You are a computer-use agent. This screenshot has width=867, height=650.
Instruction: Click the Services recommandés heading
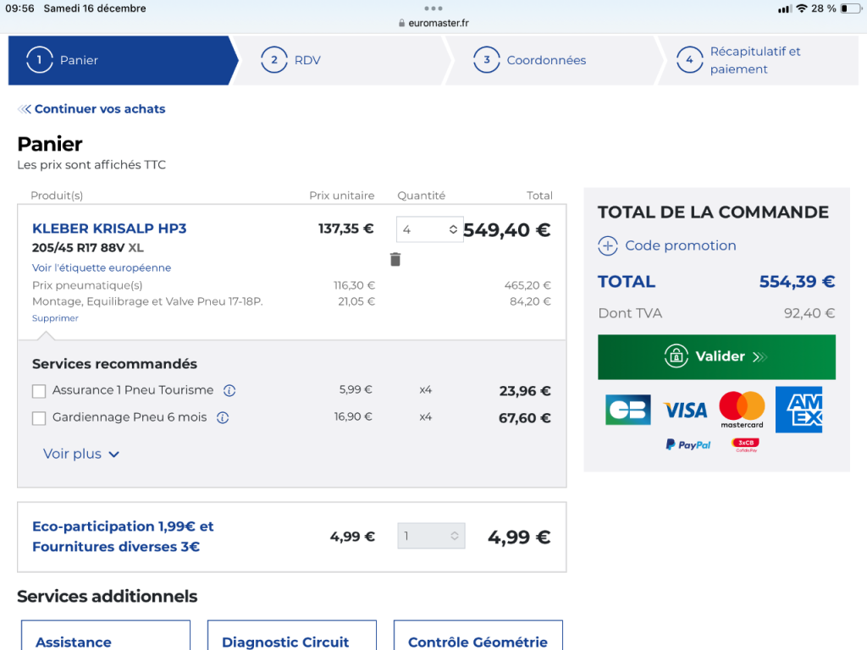114,364
